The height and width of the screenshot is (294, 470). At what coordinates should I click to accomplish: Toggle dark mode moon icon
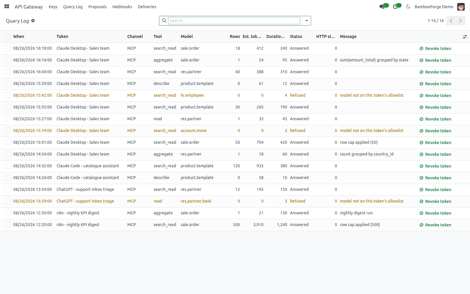[408, 6]
